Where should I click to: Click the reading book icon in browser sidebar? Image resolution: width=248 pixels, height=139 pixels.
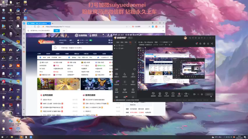[24, 34]
